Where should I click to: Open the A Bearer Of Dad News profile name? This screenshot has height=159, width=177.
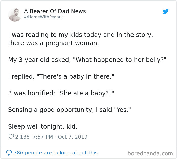point(55,11)
